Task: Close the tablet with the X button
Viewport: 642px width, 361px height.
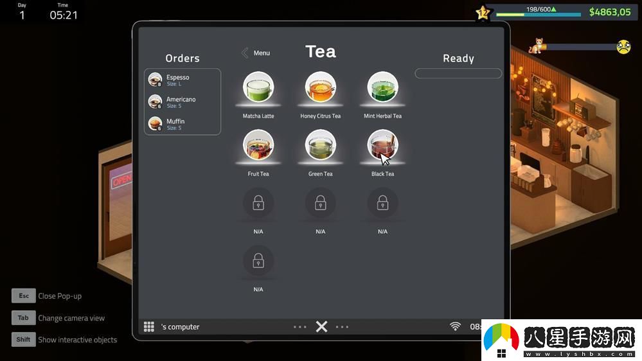Action: (321, 327)
